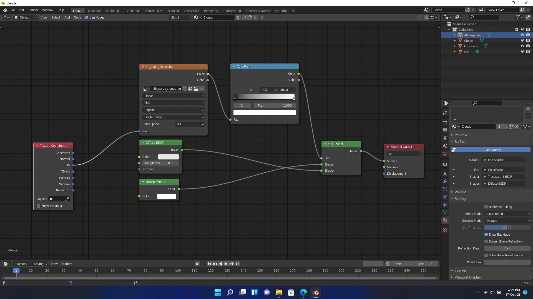This screenshot has height=299, width=533.
Task: Hide Clouds object in viewport
Action: coord(522,40)
